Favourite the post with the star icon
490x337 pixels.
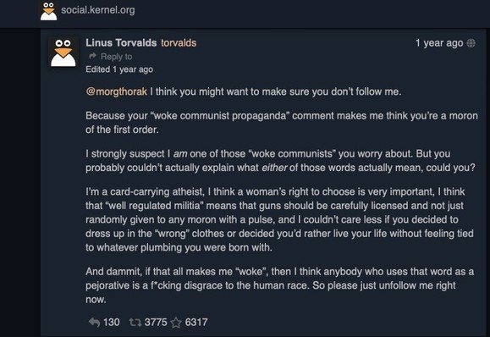[176, 323]
